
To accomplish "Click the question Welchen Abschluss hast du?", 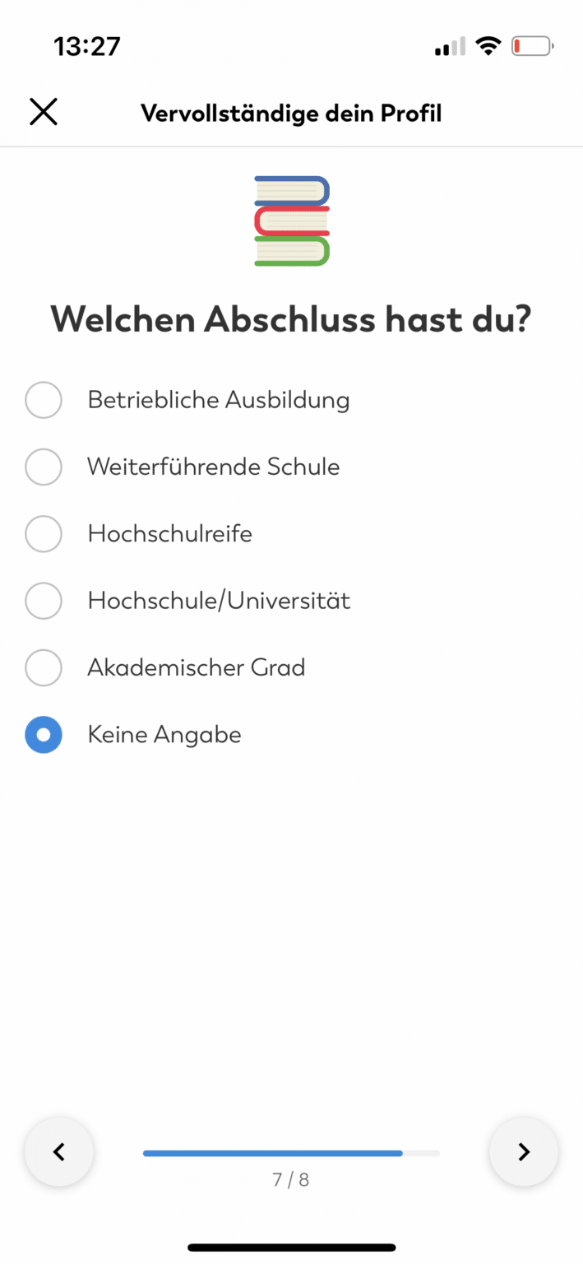I will (291, 319).
